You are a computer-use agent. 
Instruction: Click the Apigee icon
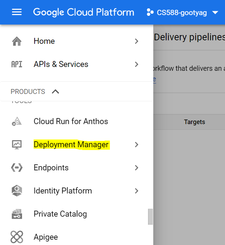point(17,237)
